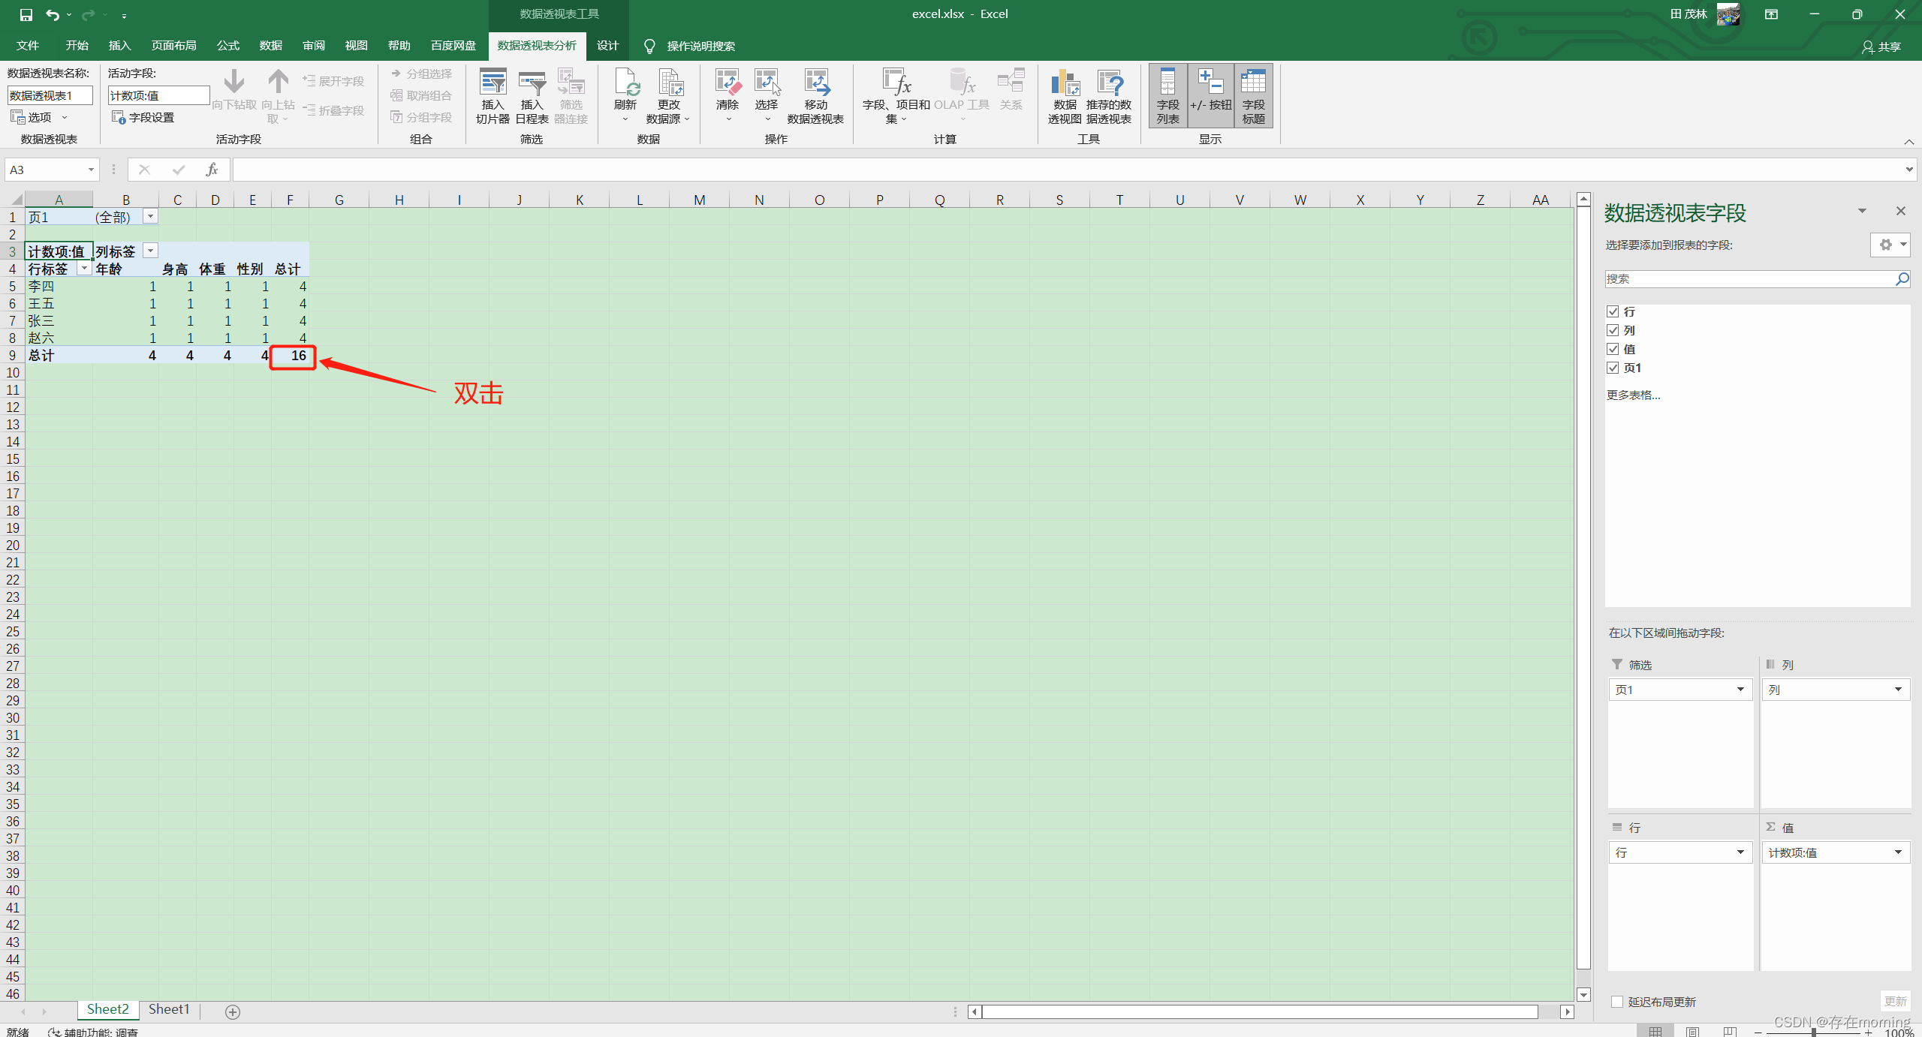Click the 更多表格... link
This screenshot has height=1037, width=1922.
coord(1633,395)
